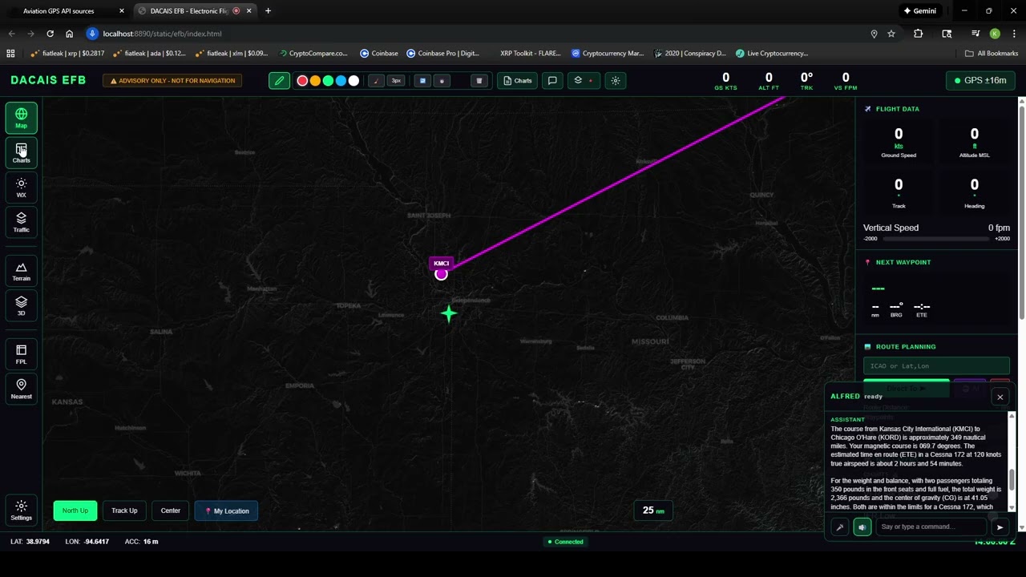Open the Nearest airports panel
Viewport: 1026px width, 577px height.
click(21, 389)
